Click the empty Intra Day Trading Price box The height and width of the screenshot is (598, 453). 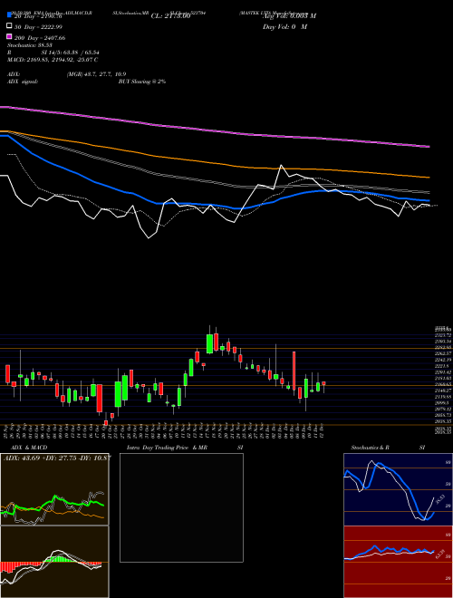coord(181,507)
